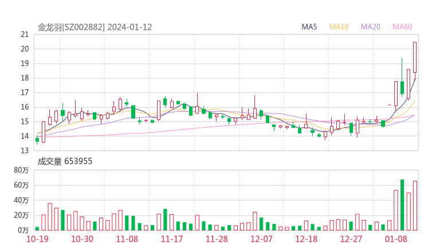The height and width of the screenshot is (252, 424).
Task: Click the 60万 volume axis label
Action: coord(21,185)
